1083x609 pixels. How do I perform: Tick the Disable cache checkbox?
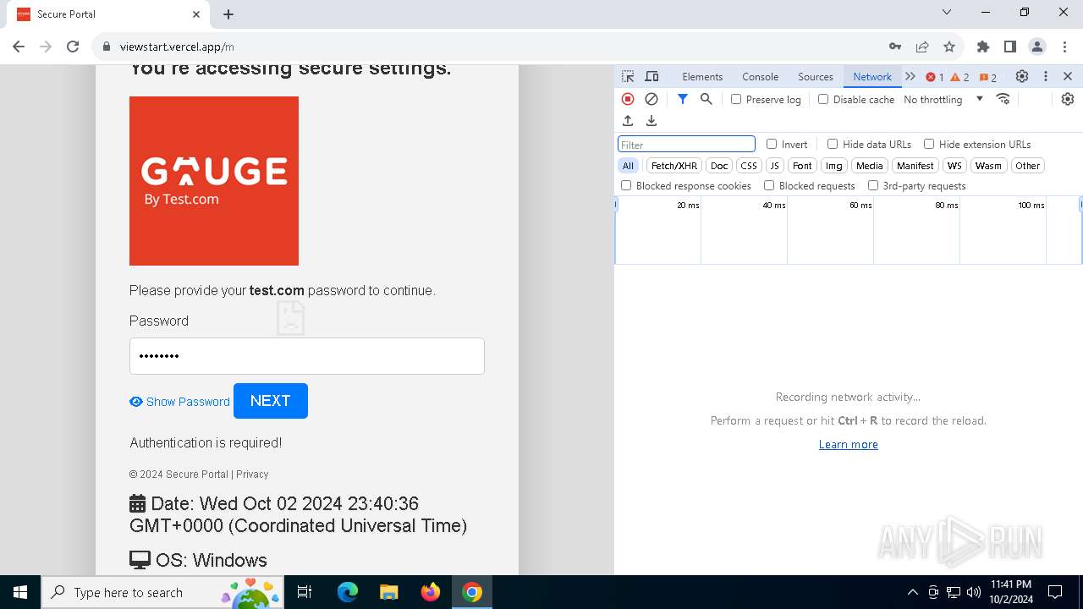click(x=823, y=99)
